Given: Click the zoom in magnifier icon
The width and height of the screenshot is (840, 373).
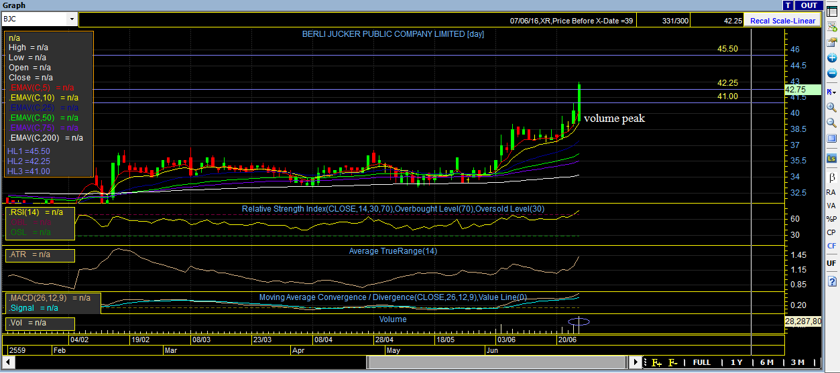Looking at the screenshot, I should click(x=831, y=107).
